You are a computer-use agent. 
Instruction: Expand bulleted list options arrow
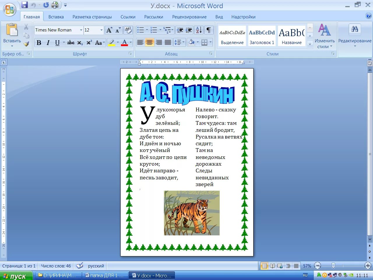[x=147, y=30]
